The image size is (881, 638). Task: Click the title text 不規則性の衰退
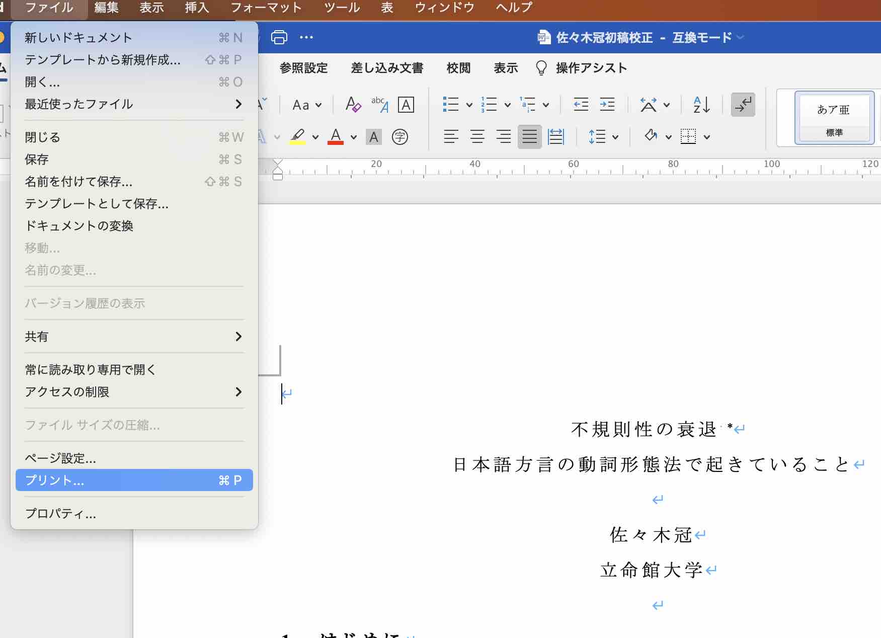click(644, 429)
